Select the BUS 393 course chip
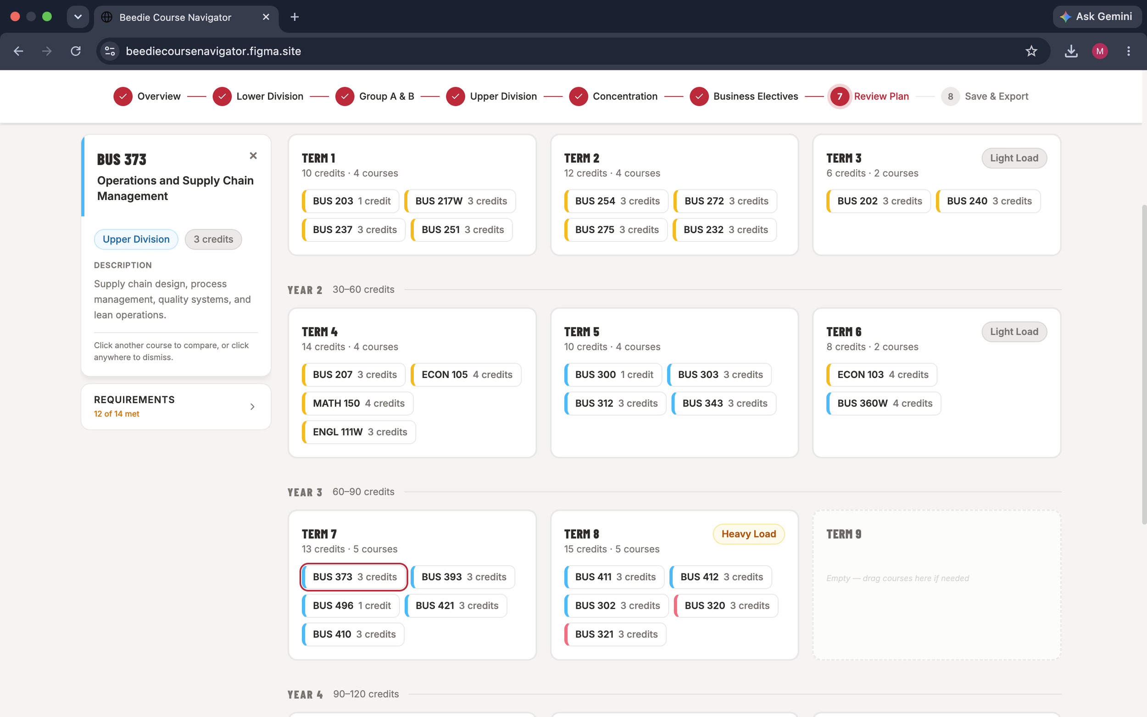 point(463,577)
